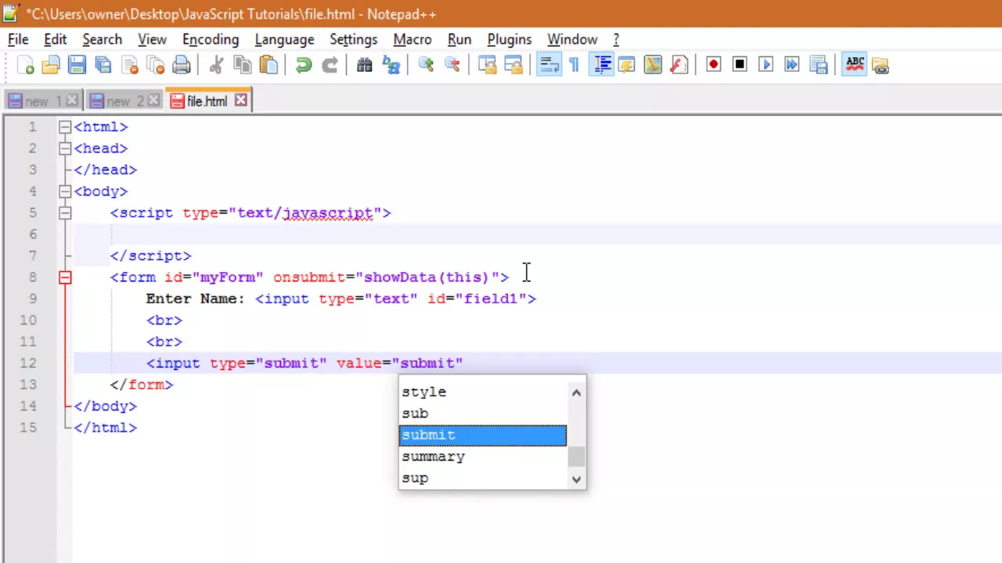
Task: Click the autocomplete list scrollbar thumb
Action: (x=577, y=457)
